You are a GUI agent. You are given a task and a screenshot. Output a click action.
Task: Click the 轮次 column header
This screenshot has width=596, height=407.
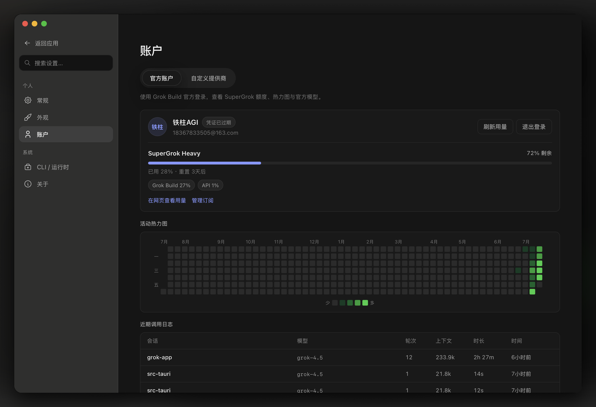pyautogui.click(x=411, y=341)
